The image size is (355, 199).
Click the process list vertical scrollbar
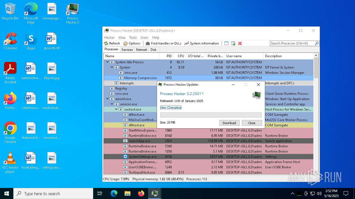pyautogui.click(x=316, y=114)
